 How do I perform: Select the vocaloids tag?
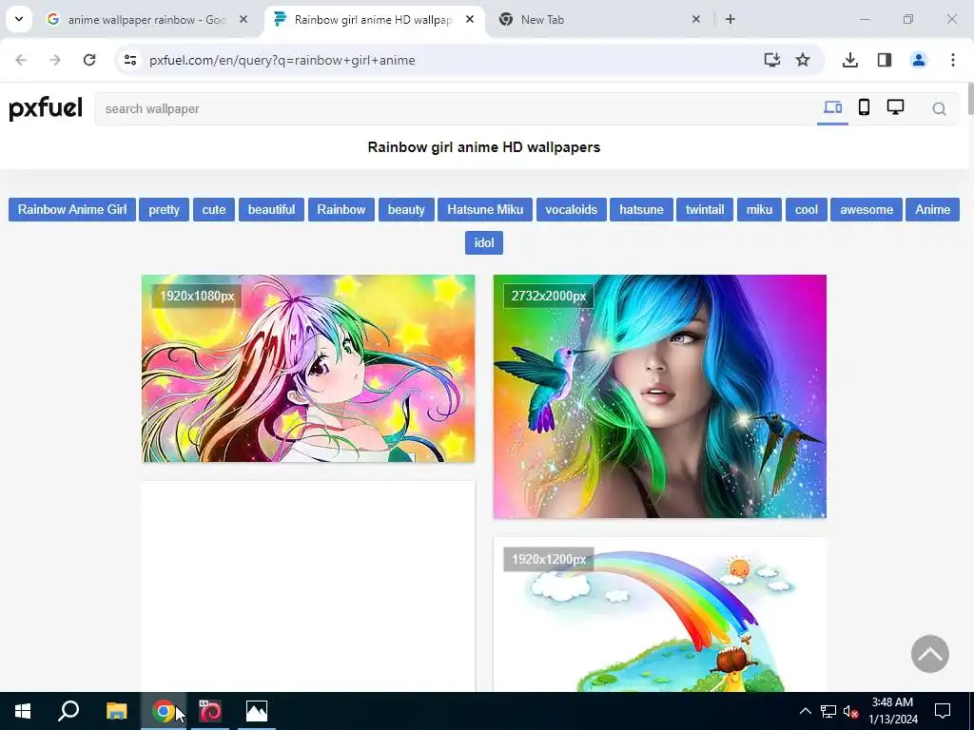tap(571, 209)
